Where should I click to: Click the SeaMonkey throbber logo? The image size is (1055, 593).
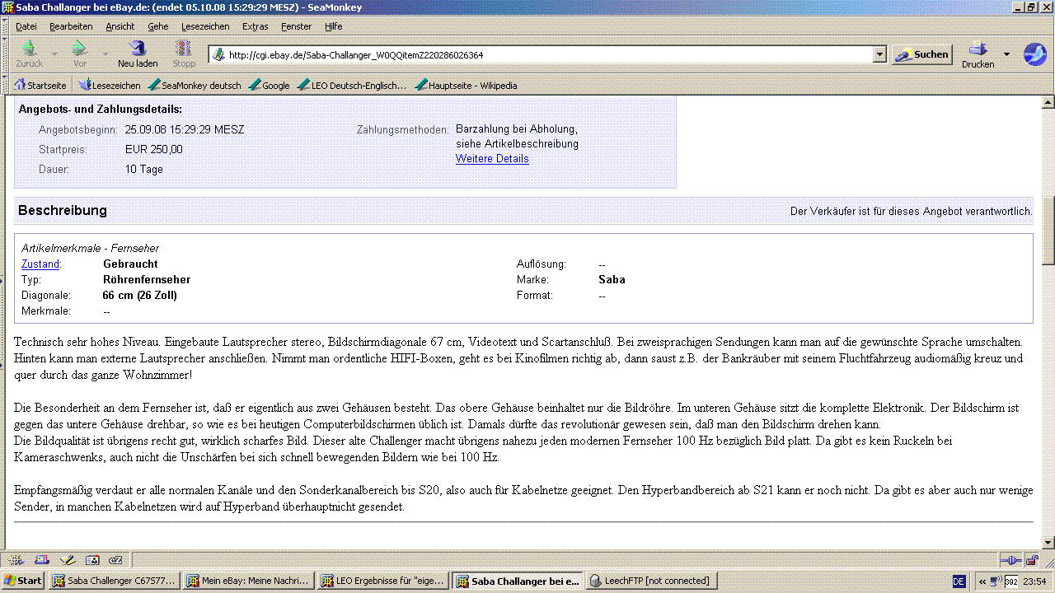(x=1034, y=54)
